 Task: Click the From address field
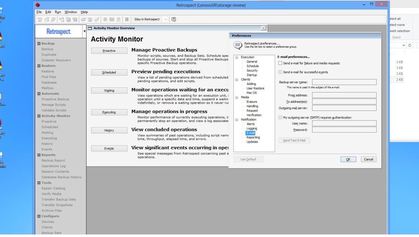pyautogui.click(x=344, y=95)
